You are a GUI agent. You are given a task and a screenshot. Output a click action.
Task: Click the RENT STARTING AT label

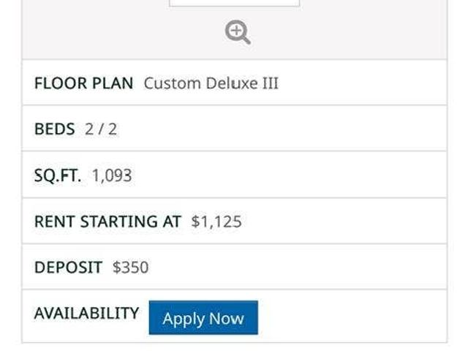tap(107, 222)
